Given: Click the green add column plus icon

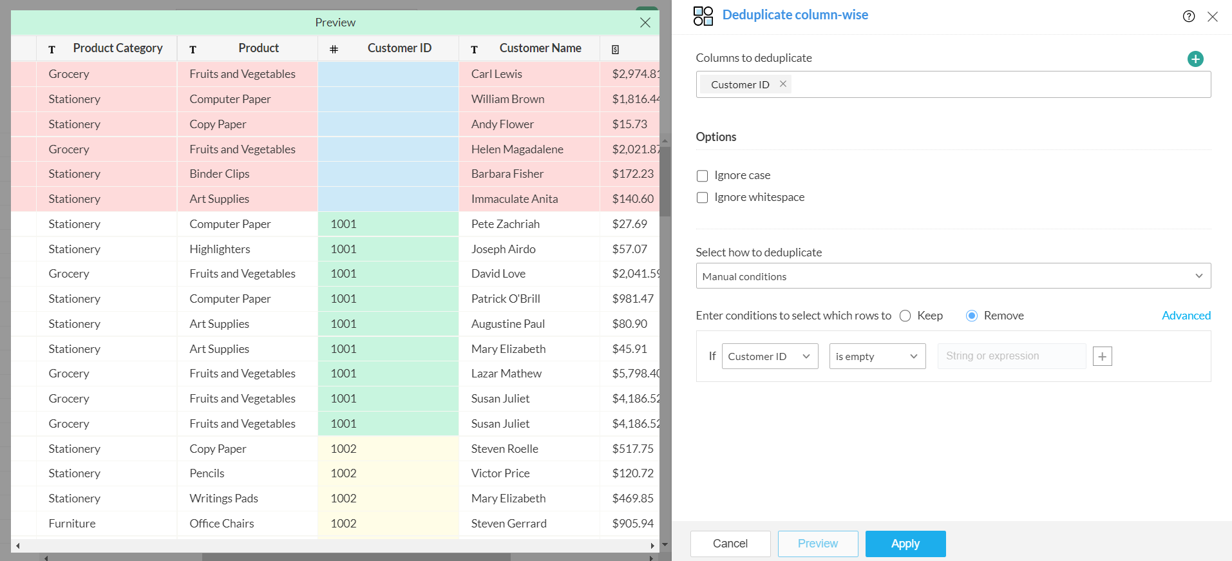Looking at the screenshot, I should pos(1195,59).
